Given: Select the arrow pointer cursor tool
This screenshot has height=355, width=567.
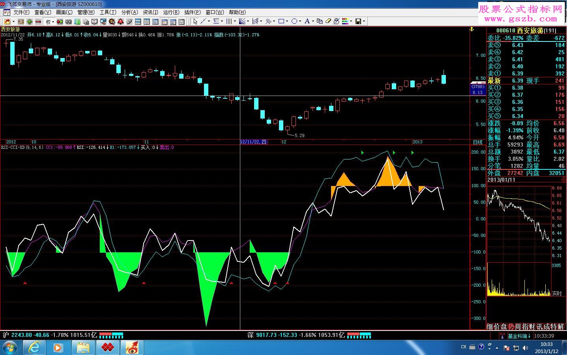Looking at the screenshot, I should 195,21.
